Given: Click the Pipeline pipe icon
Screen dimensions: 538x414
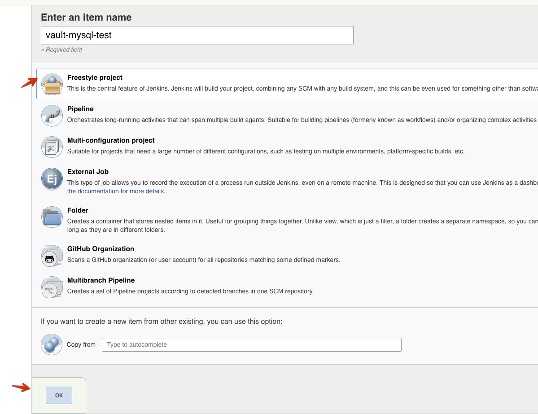Looking at the screenshot, I should tap(52, 115).
